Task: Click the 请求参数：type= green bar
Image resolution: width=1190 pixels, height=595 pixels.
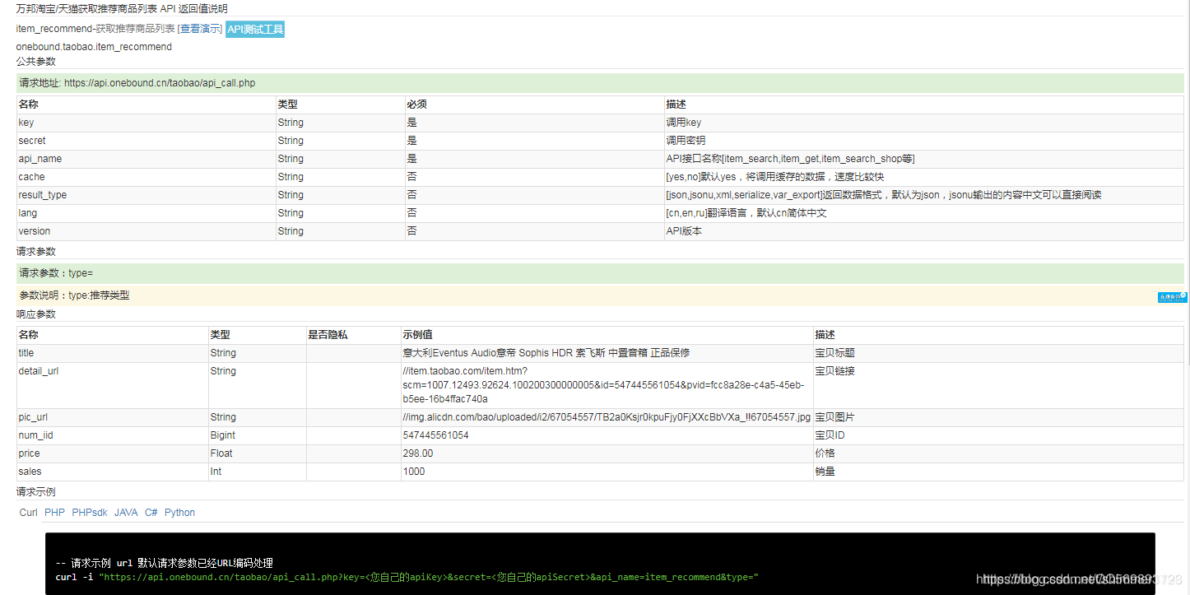Action: pyautogui.click(x=600, y=273)
